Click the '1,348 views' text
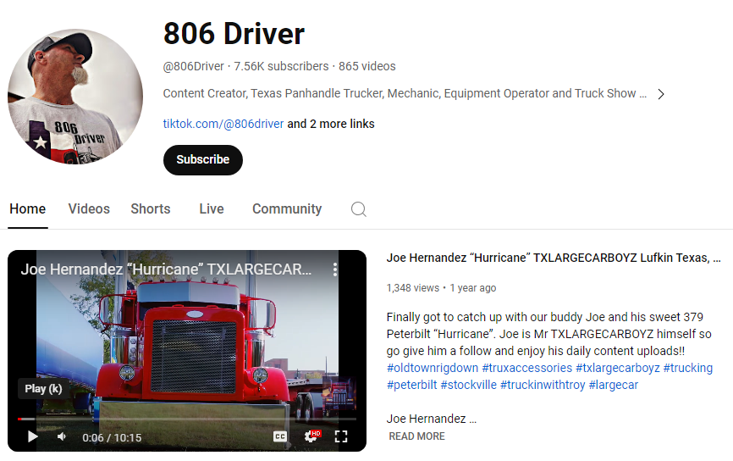 tap(413, 288)
